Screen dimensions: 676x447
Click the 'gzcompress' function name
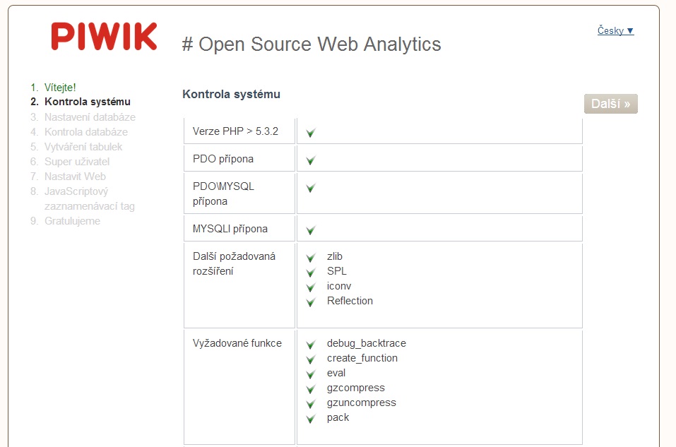pos(356,388)
